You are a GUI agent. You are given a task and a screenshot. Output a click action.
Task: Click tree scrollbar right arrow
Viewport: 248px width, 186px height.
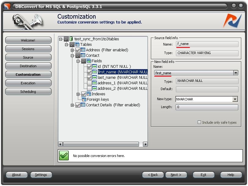point(145,144)
